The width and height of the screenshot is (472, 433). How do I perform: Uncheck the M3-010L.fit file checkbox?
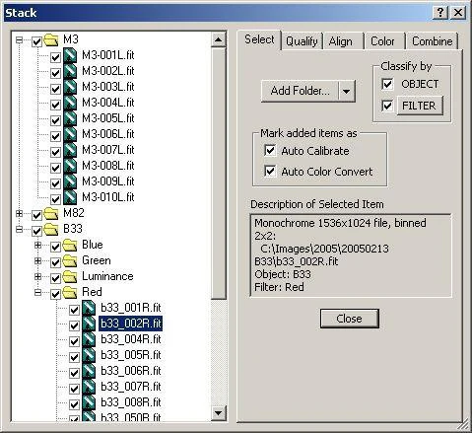55,198
